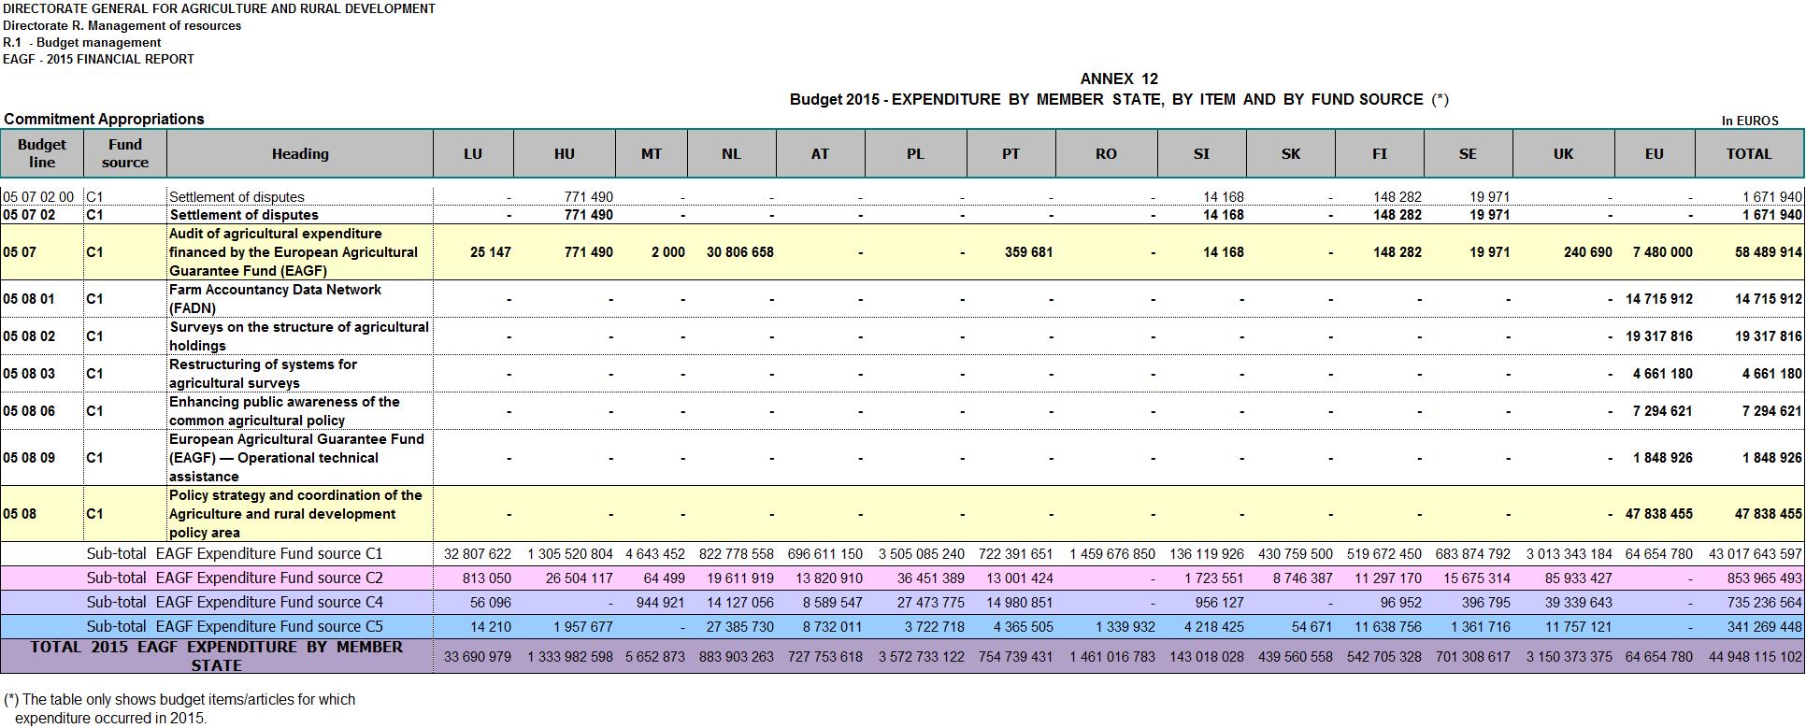
Task: Click the TOTAL 2015 EAGF EXPENDITURE BY MEMBER STATE label
Action: click(x=217, y=656)
